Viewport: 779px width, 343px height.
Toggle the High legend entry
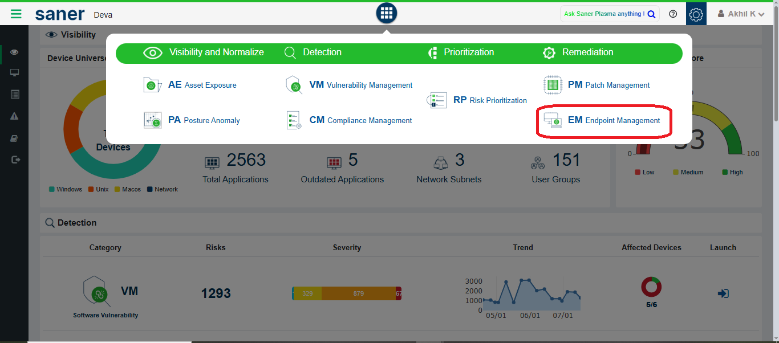pyautogui.click(x=732, y=172)
